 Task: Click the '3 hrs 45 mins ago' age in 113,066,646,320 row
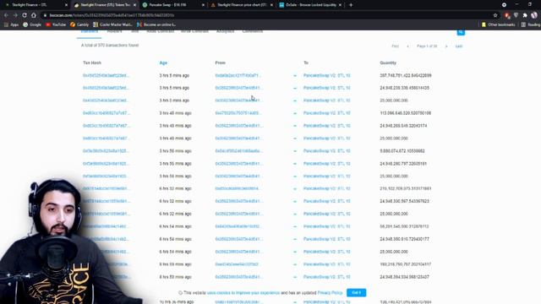(x=175, y=113)
